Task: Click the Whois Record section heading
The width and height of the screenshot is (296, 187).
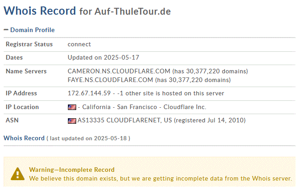Action: pos(24,138)
